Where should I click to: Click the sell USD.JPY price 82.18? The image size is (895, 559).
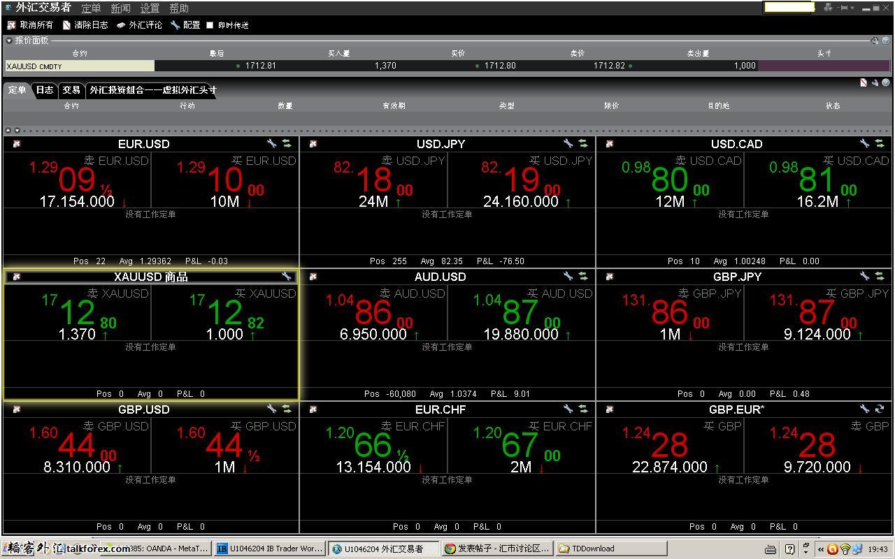point(374,180)
